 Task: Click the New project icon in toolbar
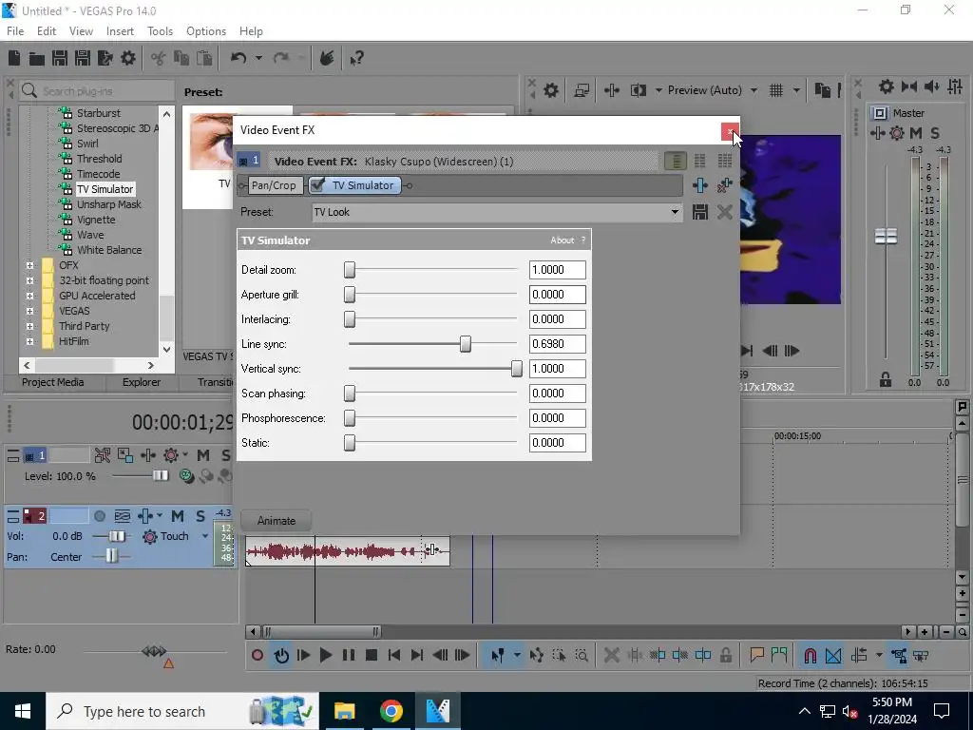pyautogui.click(x=13, y=58)
